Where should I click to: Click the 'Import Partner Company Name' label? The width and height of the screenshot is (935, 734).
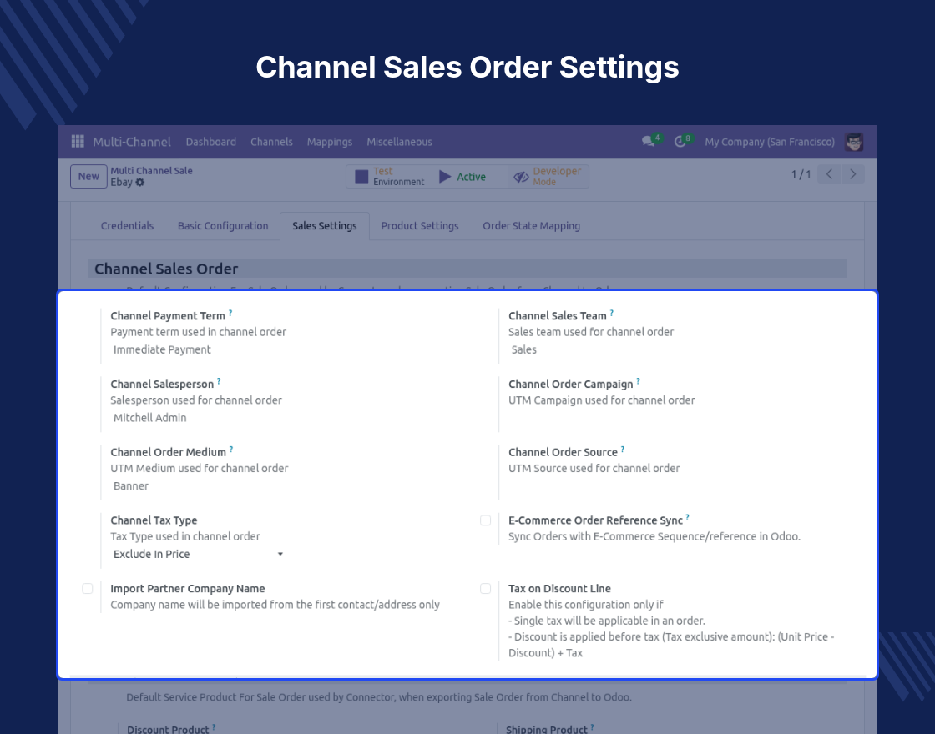coord(187,589)
